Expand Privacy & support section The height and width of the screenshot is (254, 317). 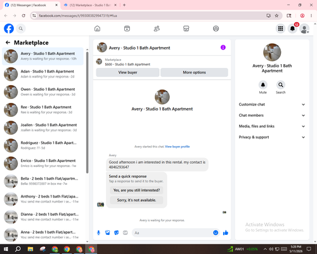click(272, 137)
